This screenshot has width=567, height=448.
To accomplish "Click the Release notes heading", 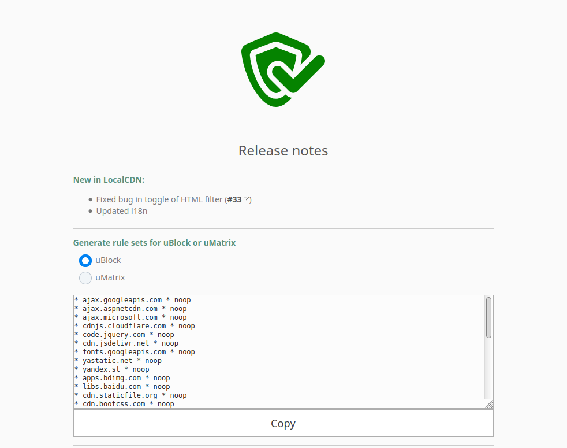I will 283,151.
